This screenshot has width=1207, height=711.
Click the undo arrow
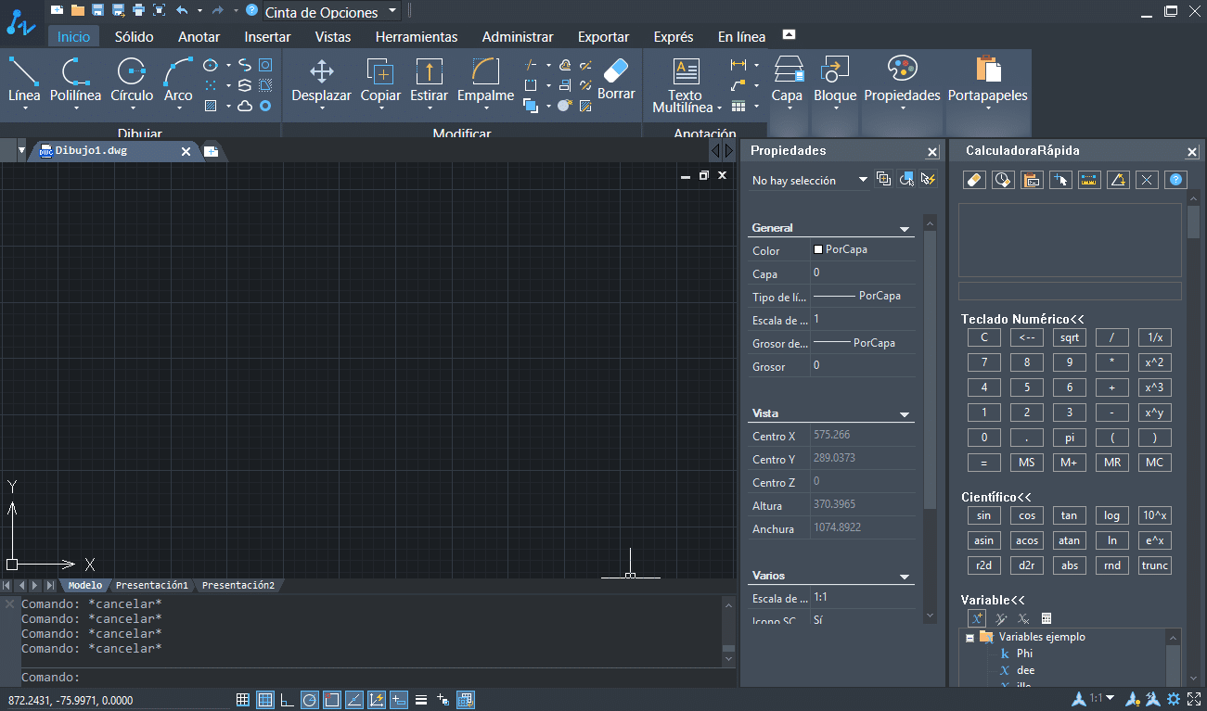tap(181, 10)
